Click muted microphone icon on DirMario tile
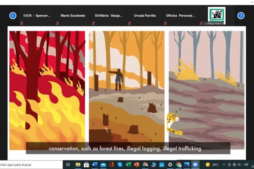 pos(93,23)
